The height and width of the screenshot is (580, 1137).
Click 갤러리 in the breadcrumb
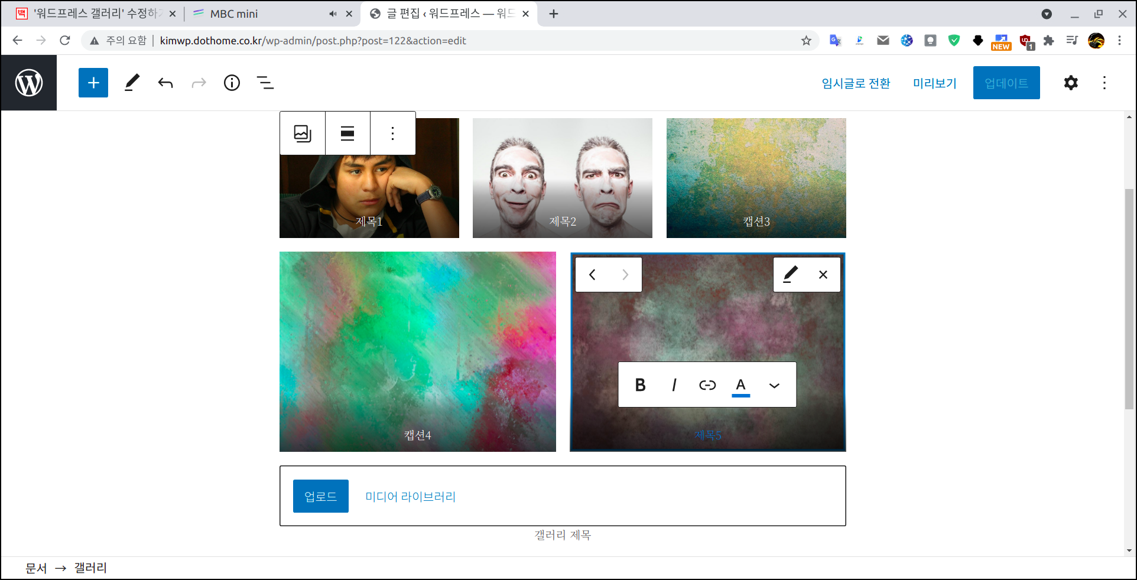point(90,568)
